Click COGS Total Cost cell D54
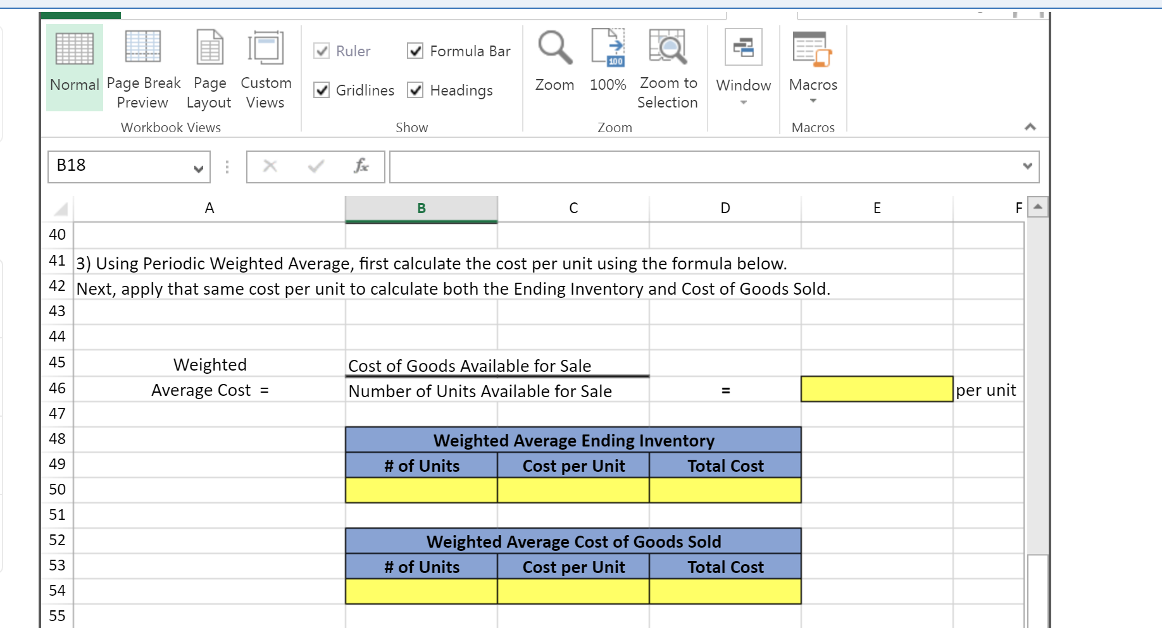 [725, 591]
